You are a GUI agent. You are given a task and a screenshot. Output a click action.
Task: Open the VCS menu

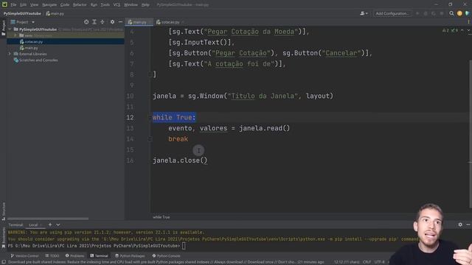pyautogui.click(x=117, y=5)
